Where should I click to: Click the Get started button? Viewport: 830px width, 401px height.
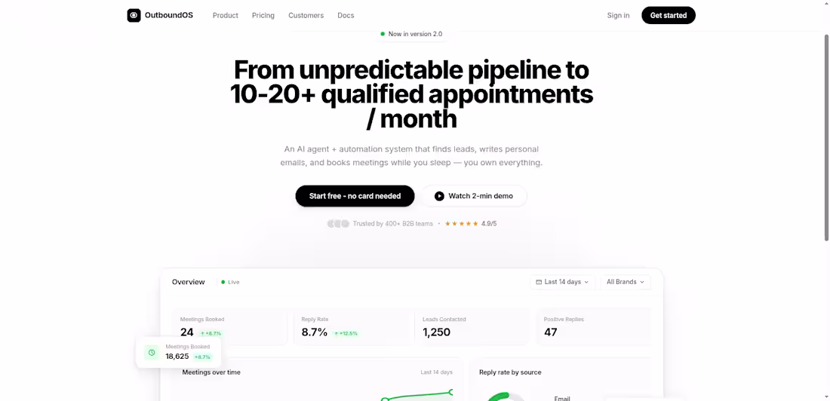coord(669,15)
